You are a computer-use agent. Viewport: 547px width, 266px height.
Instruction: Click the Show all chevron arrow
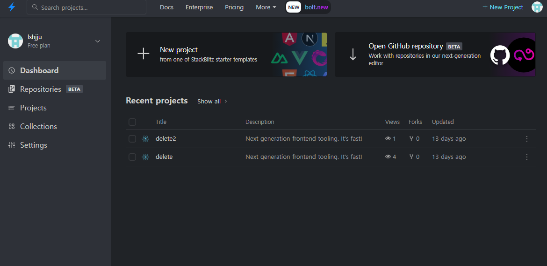226,101
